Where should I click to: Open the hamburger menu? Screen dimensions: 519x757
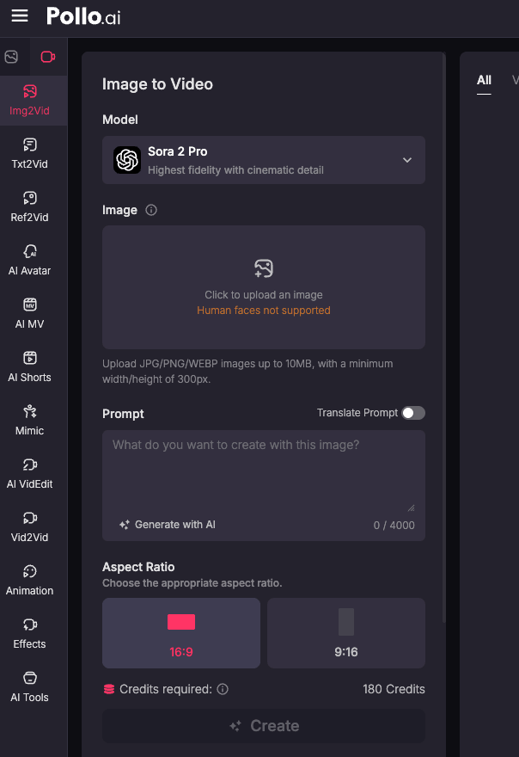20,16
